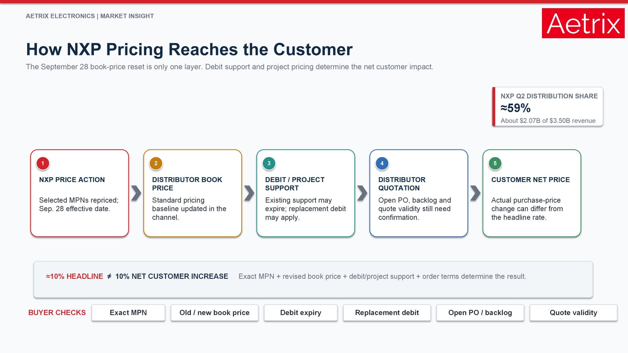Click 'NXP Q2 DISTRIBUTION SHARE' label

click(549, 96)
